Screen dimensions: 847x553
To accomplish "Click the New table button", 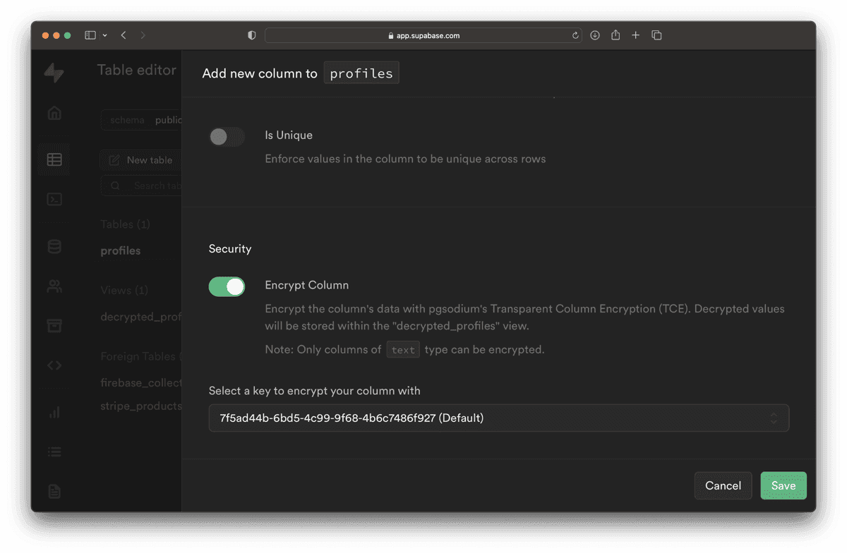I will click(140, 160).
